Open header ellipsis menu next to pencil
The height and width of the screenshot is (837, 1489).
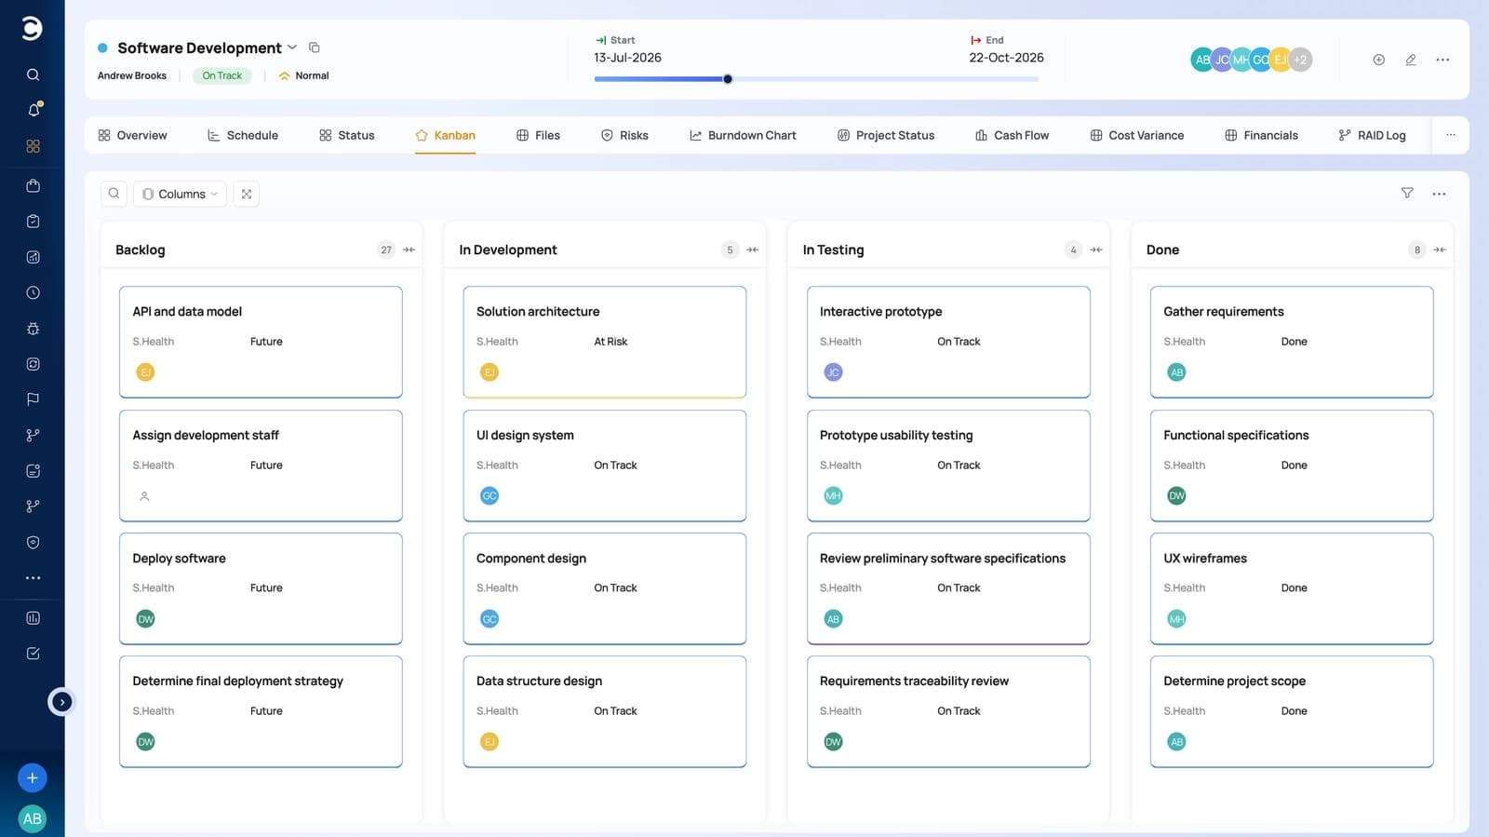coord(1442,60)
